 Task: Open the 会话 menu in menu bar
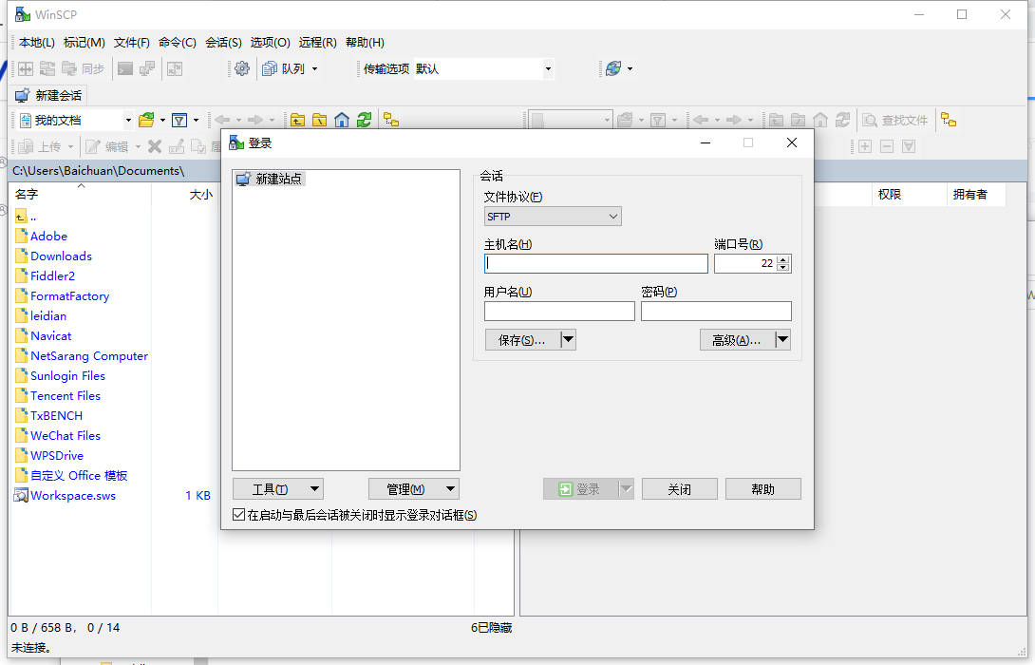point(222,42)
